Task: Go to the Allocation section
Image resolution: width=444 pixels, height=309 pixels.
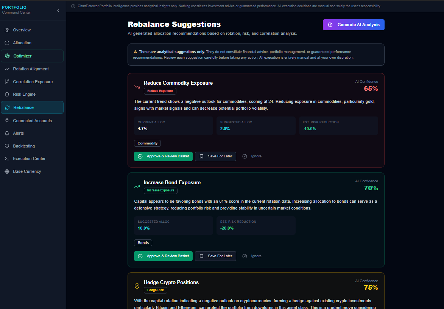Action: [32, 43]
